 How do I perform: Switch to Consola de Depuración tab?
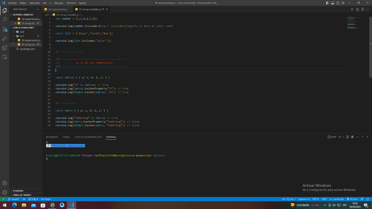tap(88, 137)
